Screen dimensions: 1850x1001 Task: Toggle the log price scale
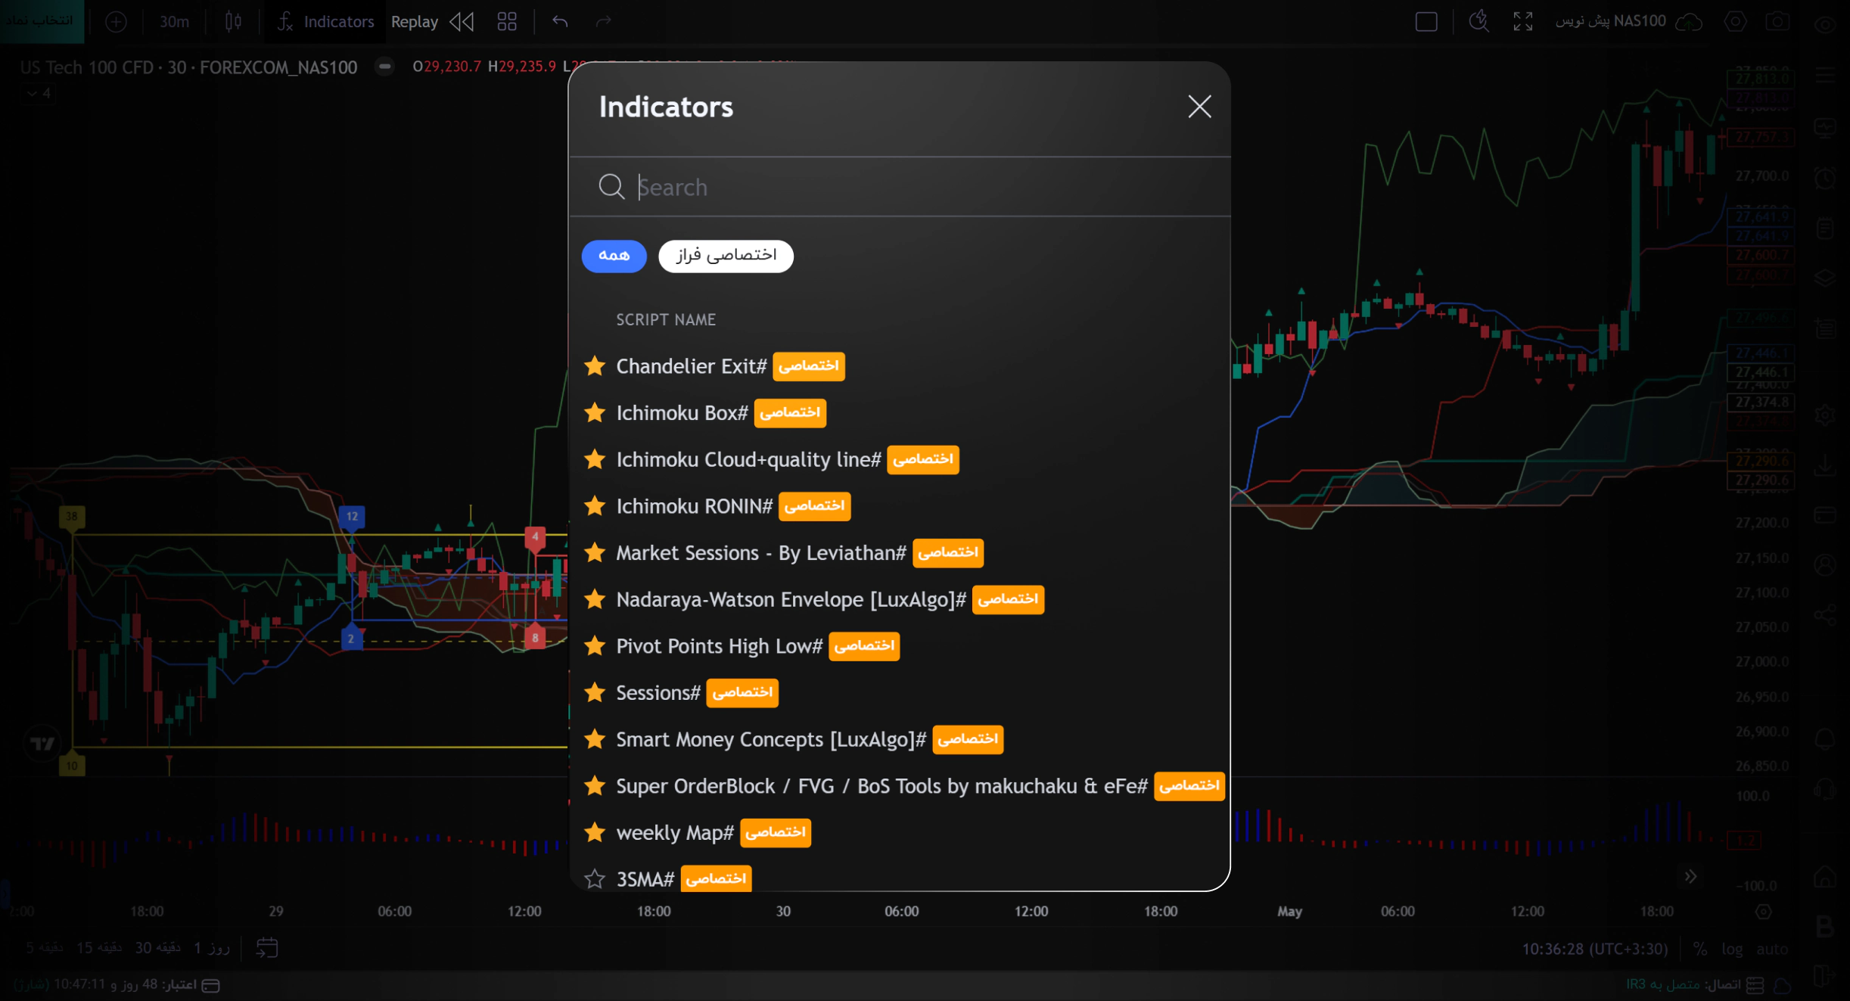click(1732, 949)
